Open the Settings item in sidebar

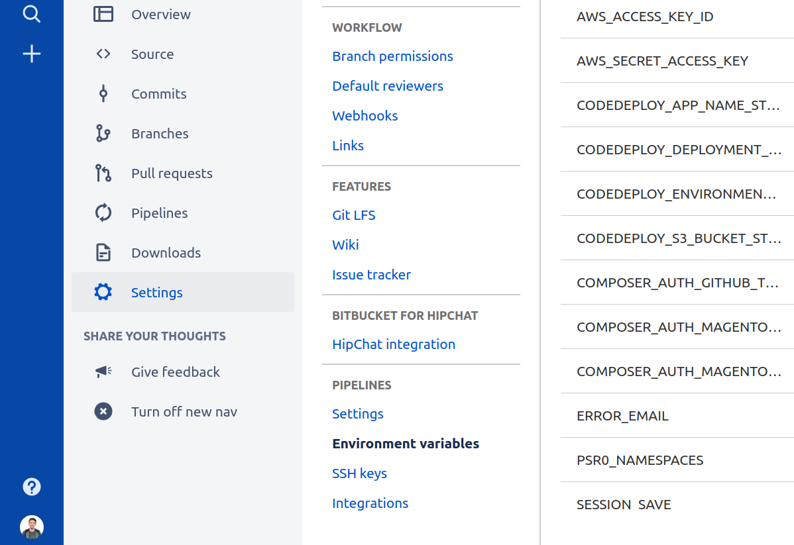click(156, 293)
